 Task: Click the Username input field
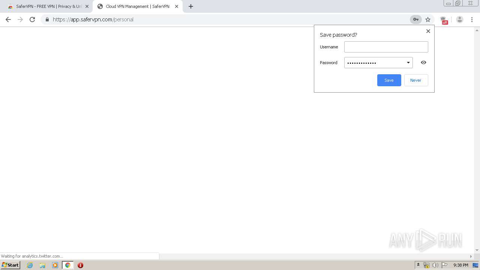[x=386, y=47]
